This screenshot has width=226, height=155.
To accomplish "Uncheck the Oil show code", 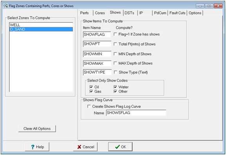I will pyautogui.click(x=91, y=87).
